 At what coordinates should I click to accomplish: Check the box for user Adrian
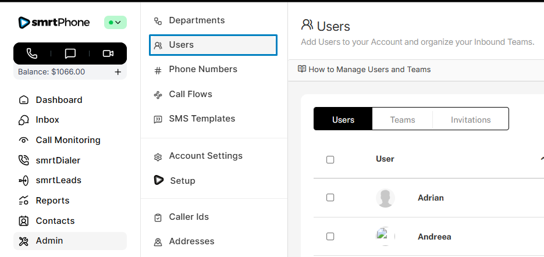330,198
